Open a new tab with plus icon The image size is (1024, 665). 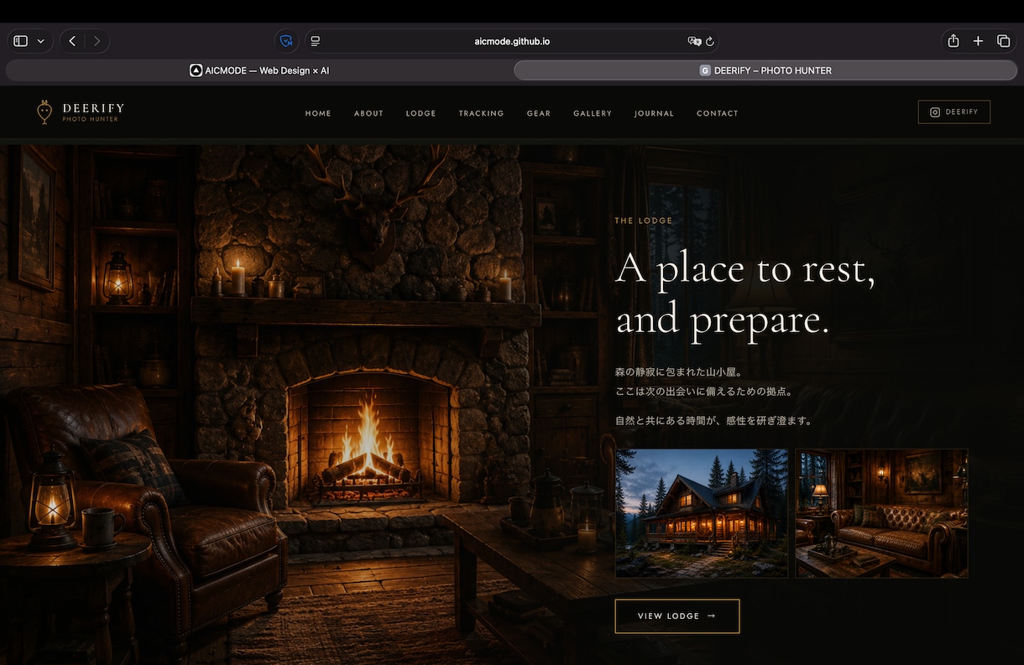click(x=978, y=41)
